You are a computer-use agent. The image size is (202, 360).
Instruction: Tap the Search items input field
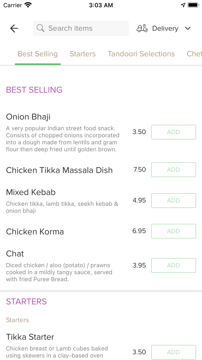tap(81, 28)
